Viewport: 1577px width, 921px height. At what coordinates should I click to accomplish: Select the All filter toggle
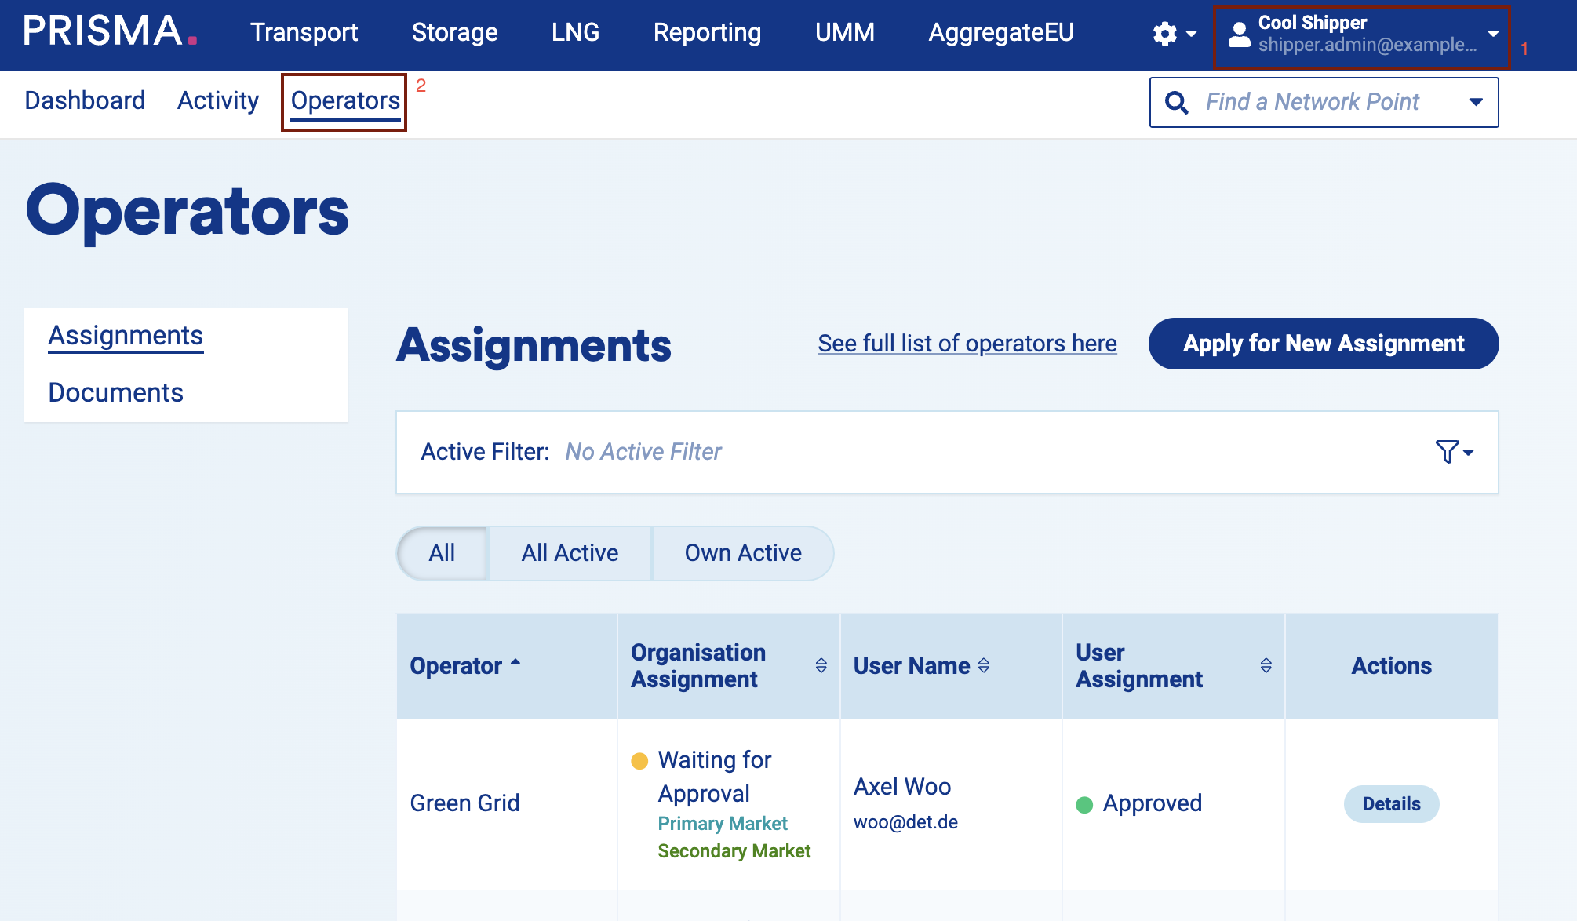442,553
